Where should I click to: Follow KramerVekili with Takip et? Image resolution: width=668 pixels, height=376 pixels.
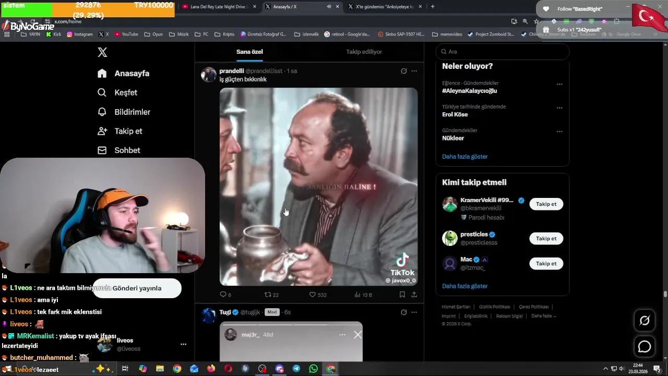546,204
